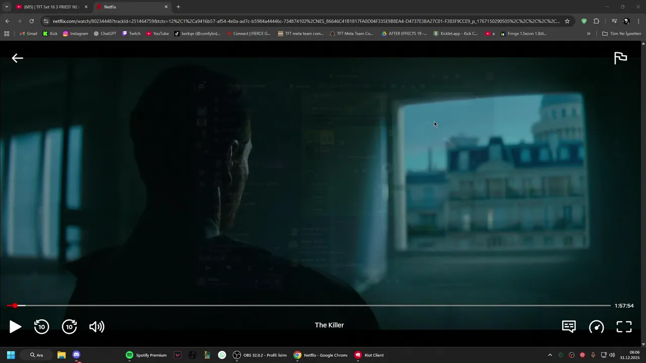Rewind 10 seconds
This screenshot has width=646, height=363.
pyautogui.click(x=41, y=327)
